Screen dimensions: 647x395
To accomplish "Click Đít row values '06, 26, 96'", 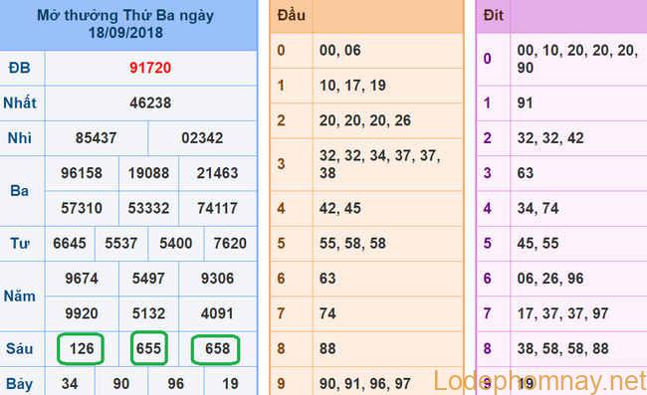I will click(550, 279).
